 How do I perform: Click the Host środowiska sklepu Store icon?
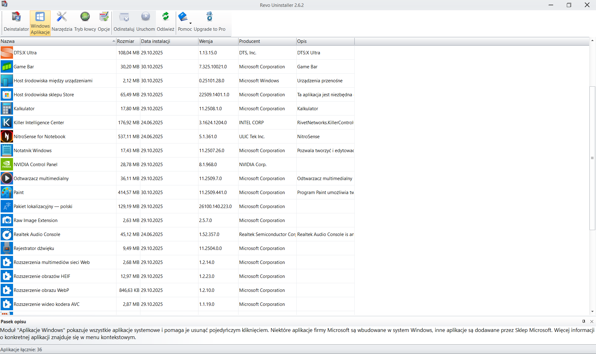[7, 95]
